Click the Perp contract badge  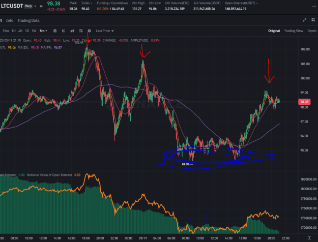[x=28, y=6]
